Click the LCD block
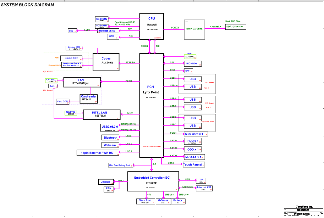The width and height of the screenshot is (324, 218). (x=72, y=31)
